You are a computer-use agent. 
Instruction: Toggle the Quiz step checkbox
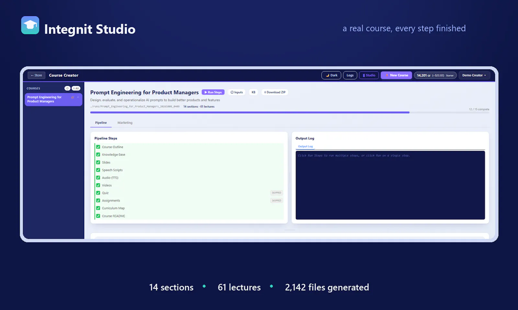(x=98, y=193)
